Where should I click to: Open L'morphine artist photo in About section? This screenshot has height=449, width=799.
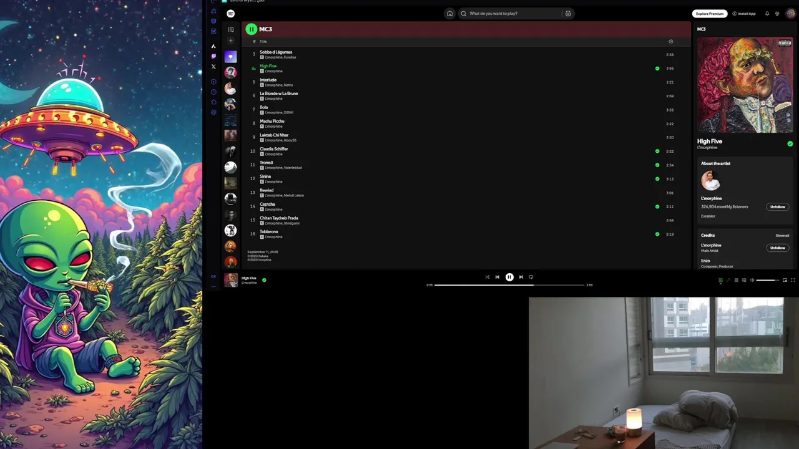pos(710,181)
